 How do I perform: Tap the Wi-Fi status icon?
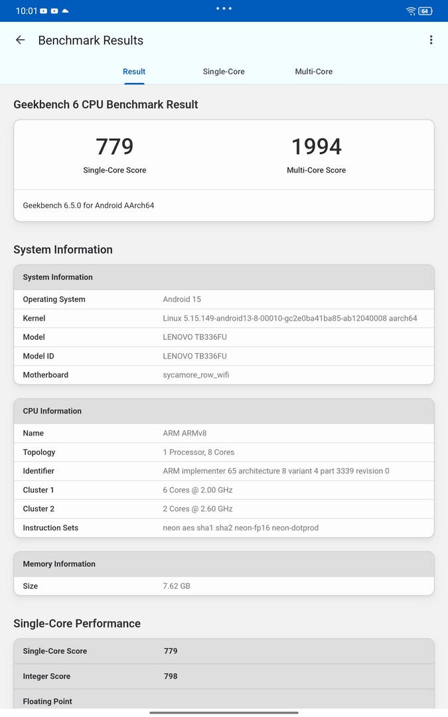pyautogui.click(x=411, y=11)
